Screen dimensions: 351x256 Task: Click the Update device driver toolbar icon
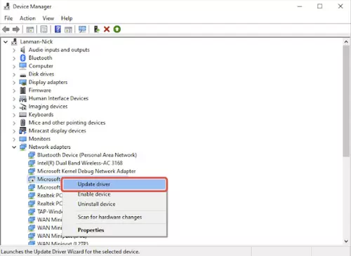tap(96, 29)
